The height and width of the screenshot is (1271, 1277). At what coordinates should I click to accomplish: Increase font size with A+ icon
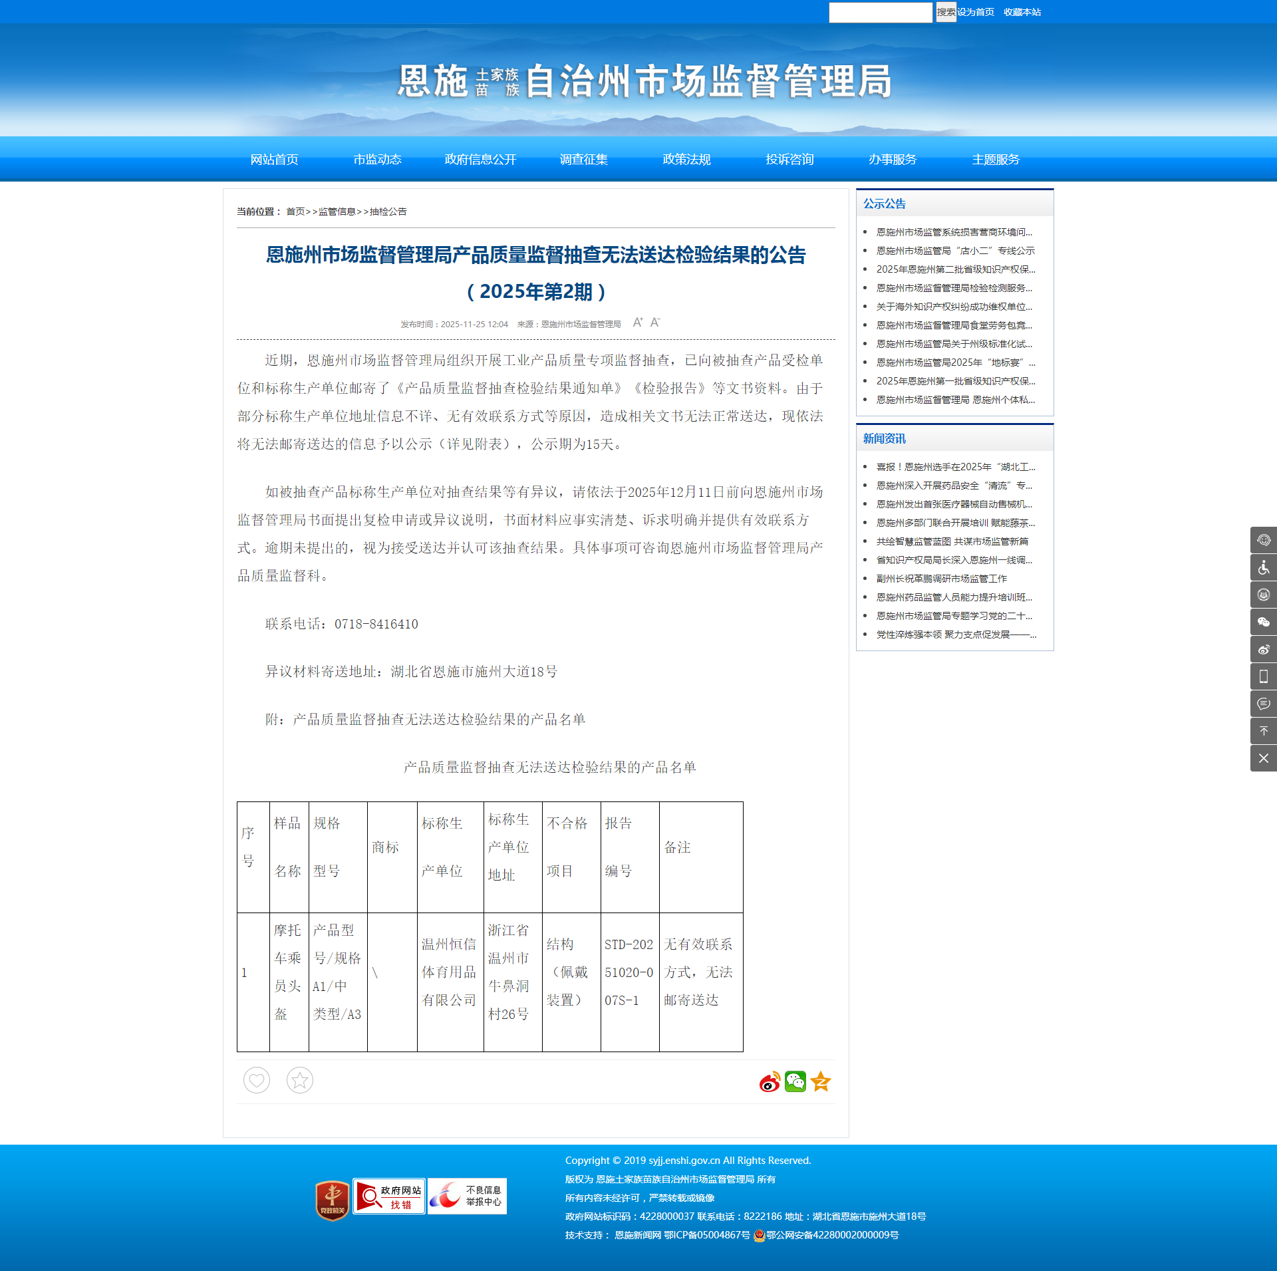(x=637, y=323)
